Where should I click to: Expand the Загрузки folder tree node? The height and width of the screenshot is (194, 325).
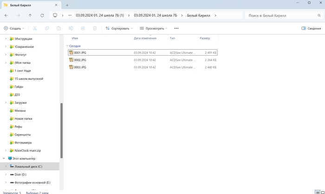[6, 103]
